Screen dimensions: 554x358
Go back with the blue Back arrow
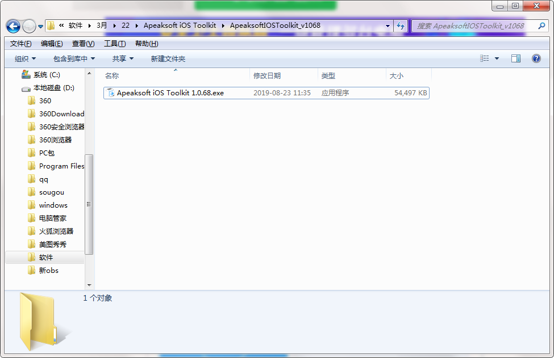[14, 26]
